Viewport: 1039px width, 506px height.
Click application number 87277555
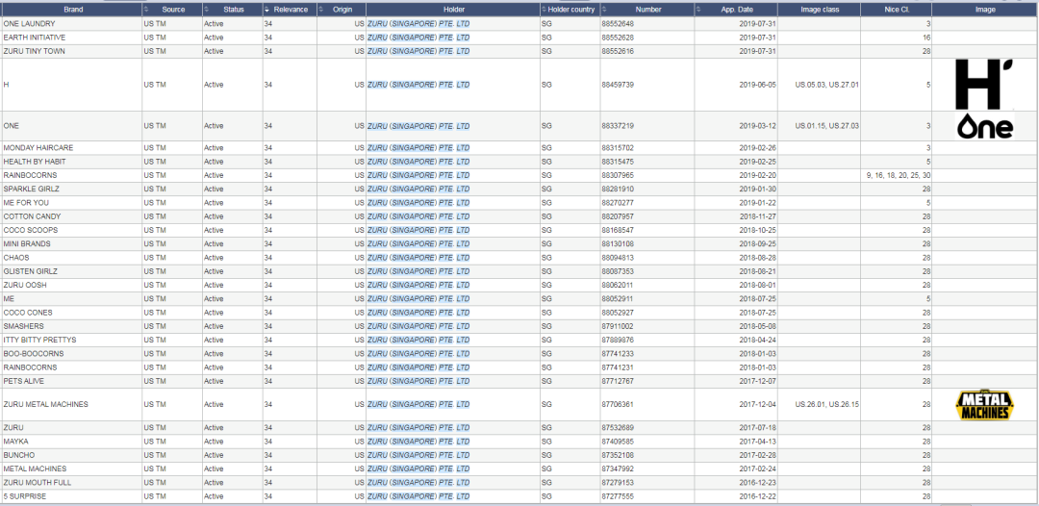point(618,496)
